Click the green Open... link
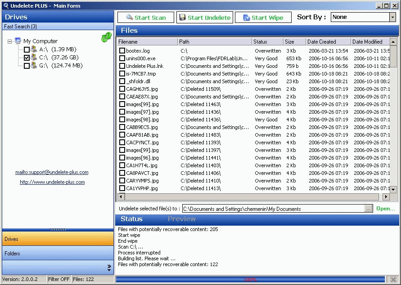 point(385,209)
